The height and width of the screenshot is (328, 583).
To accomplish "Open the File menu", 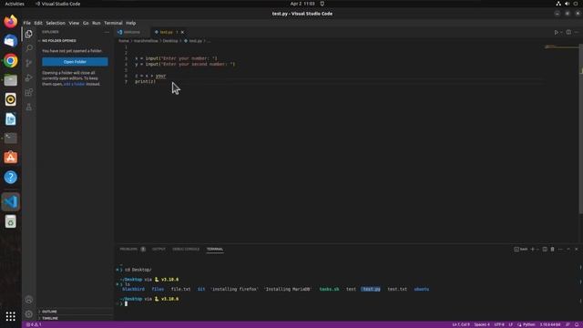I will [26, 23].
